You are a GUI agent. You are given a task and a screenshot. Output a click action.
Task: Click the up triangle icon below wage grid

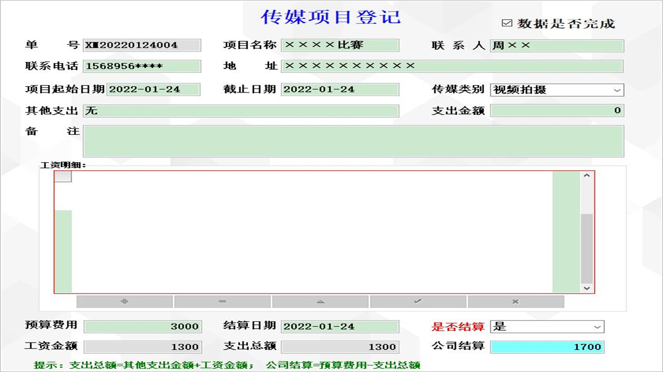pos(320,301)
